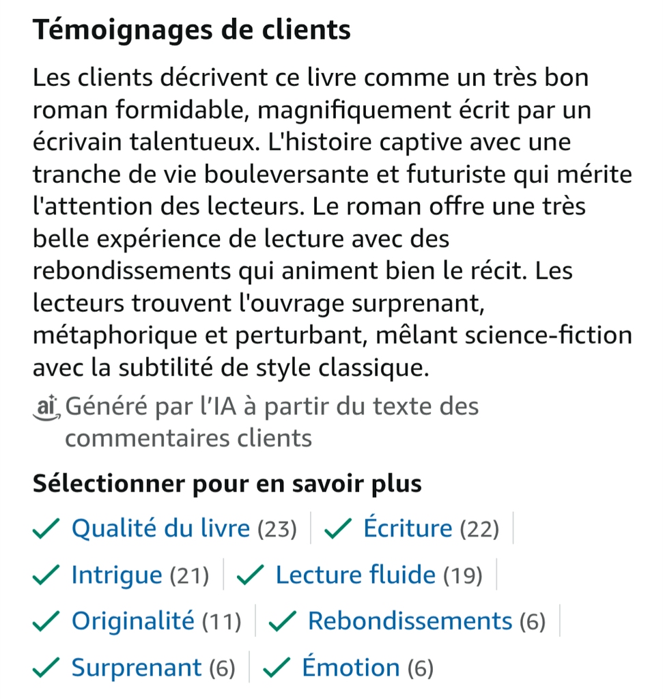The width and height of the screenshot is (663, 699).
Task: Click the 'Témoignages de clients' heading
Action: (192, 31)
